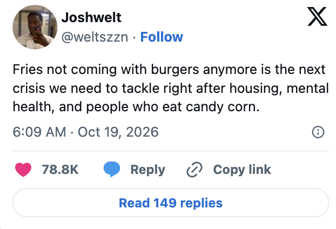
Task: Click the Joshwelt display name
Action: pyautogui.click(x=91, y=17)
